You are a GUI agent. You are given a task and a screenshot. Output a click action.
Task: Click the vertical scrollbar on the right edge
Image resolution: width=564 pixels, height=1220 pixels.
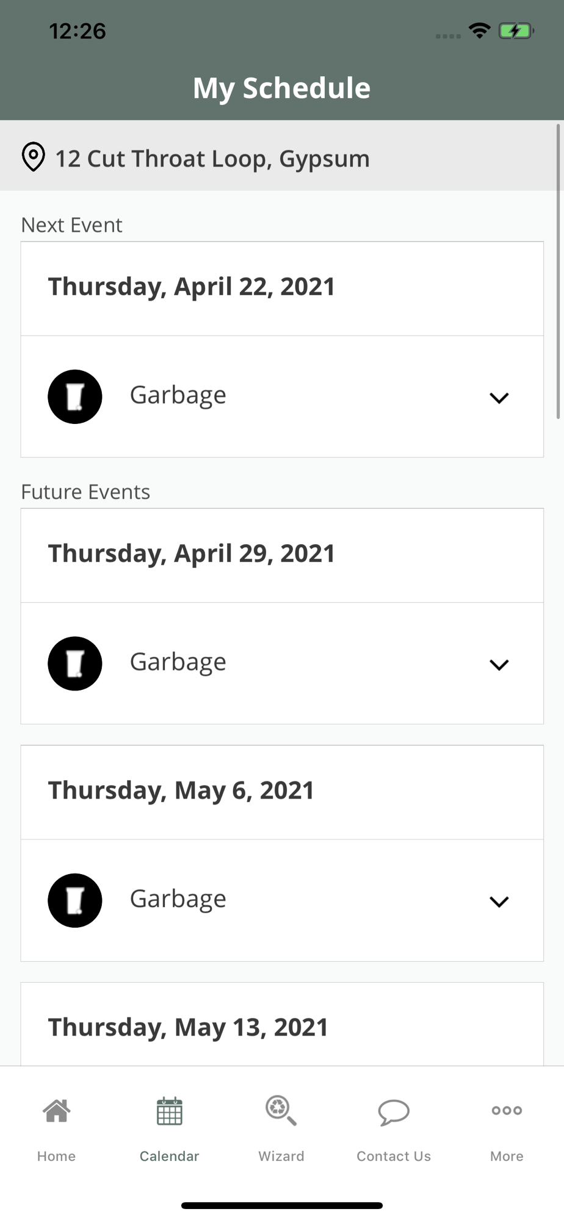click(x=558, y=271)
